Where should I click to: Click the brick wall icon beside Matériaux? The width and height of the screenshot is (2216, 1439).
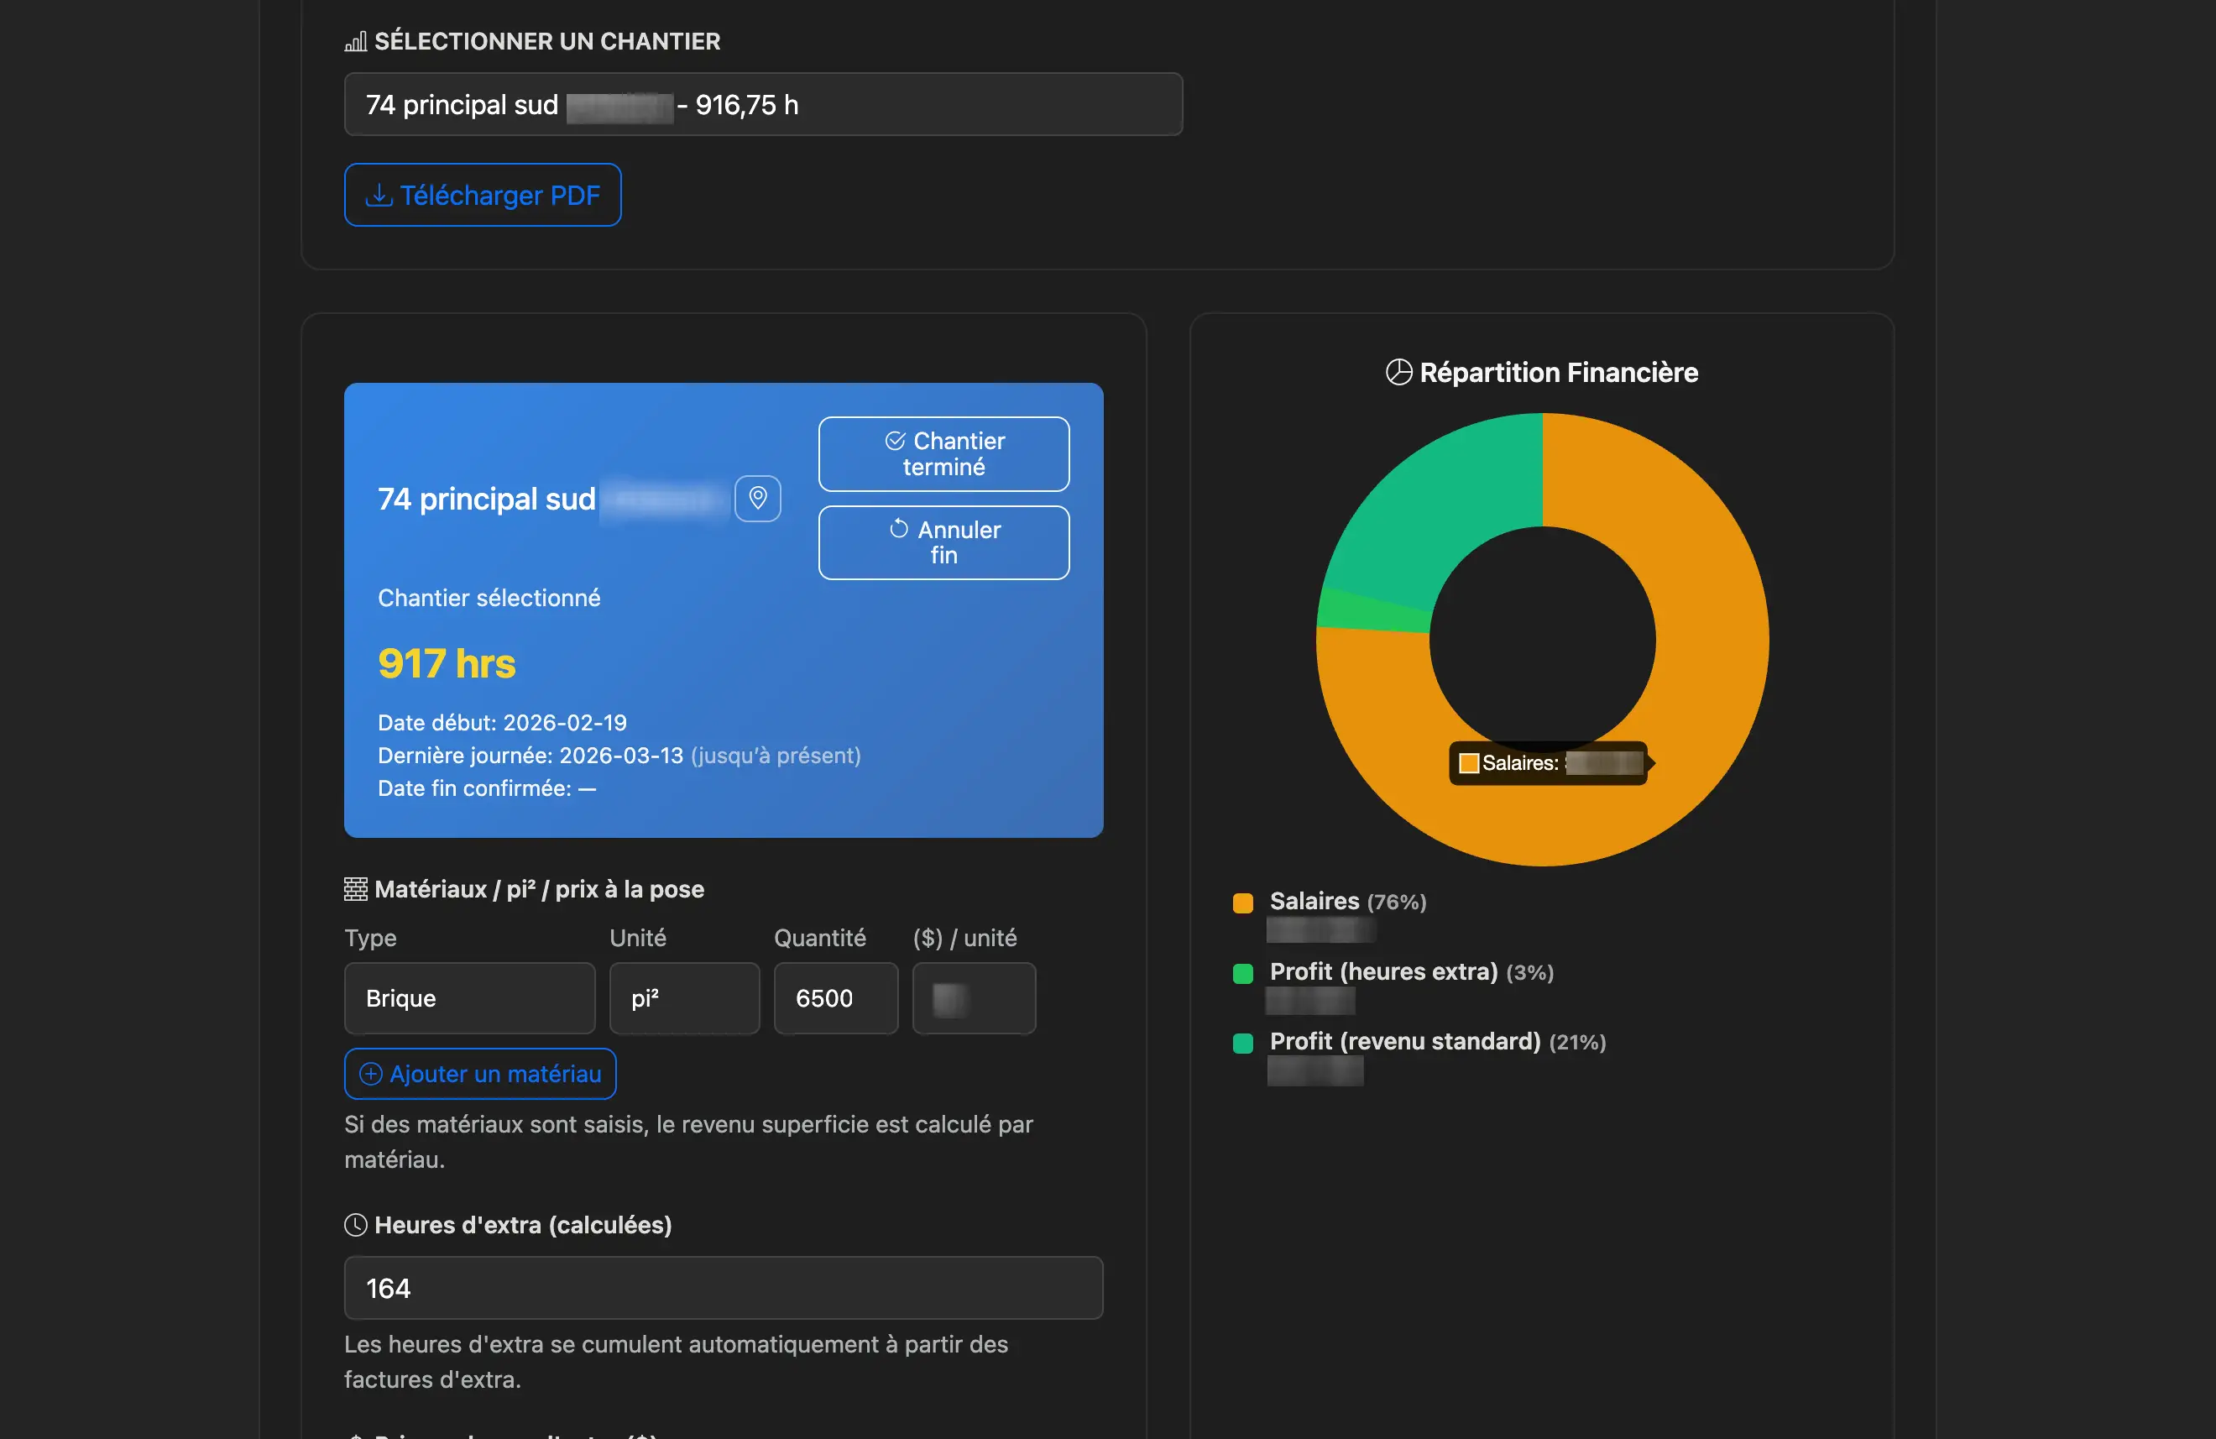356,888
